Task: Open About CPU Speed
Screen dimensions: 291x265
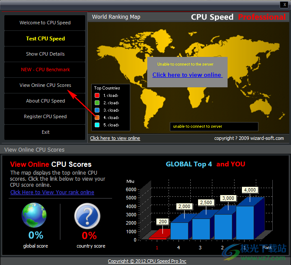Action: click(x=45, y=101)
